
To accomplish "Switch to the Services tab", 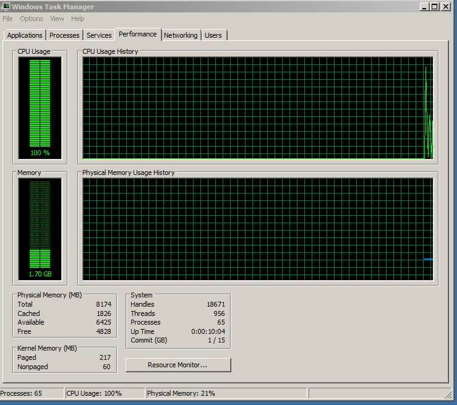I will 99,35.
